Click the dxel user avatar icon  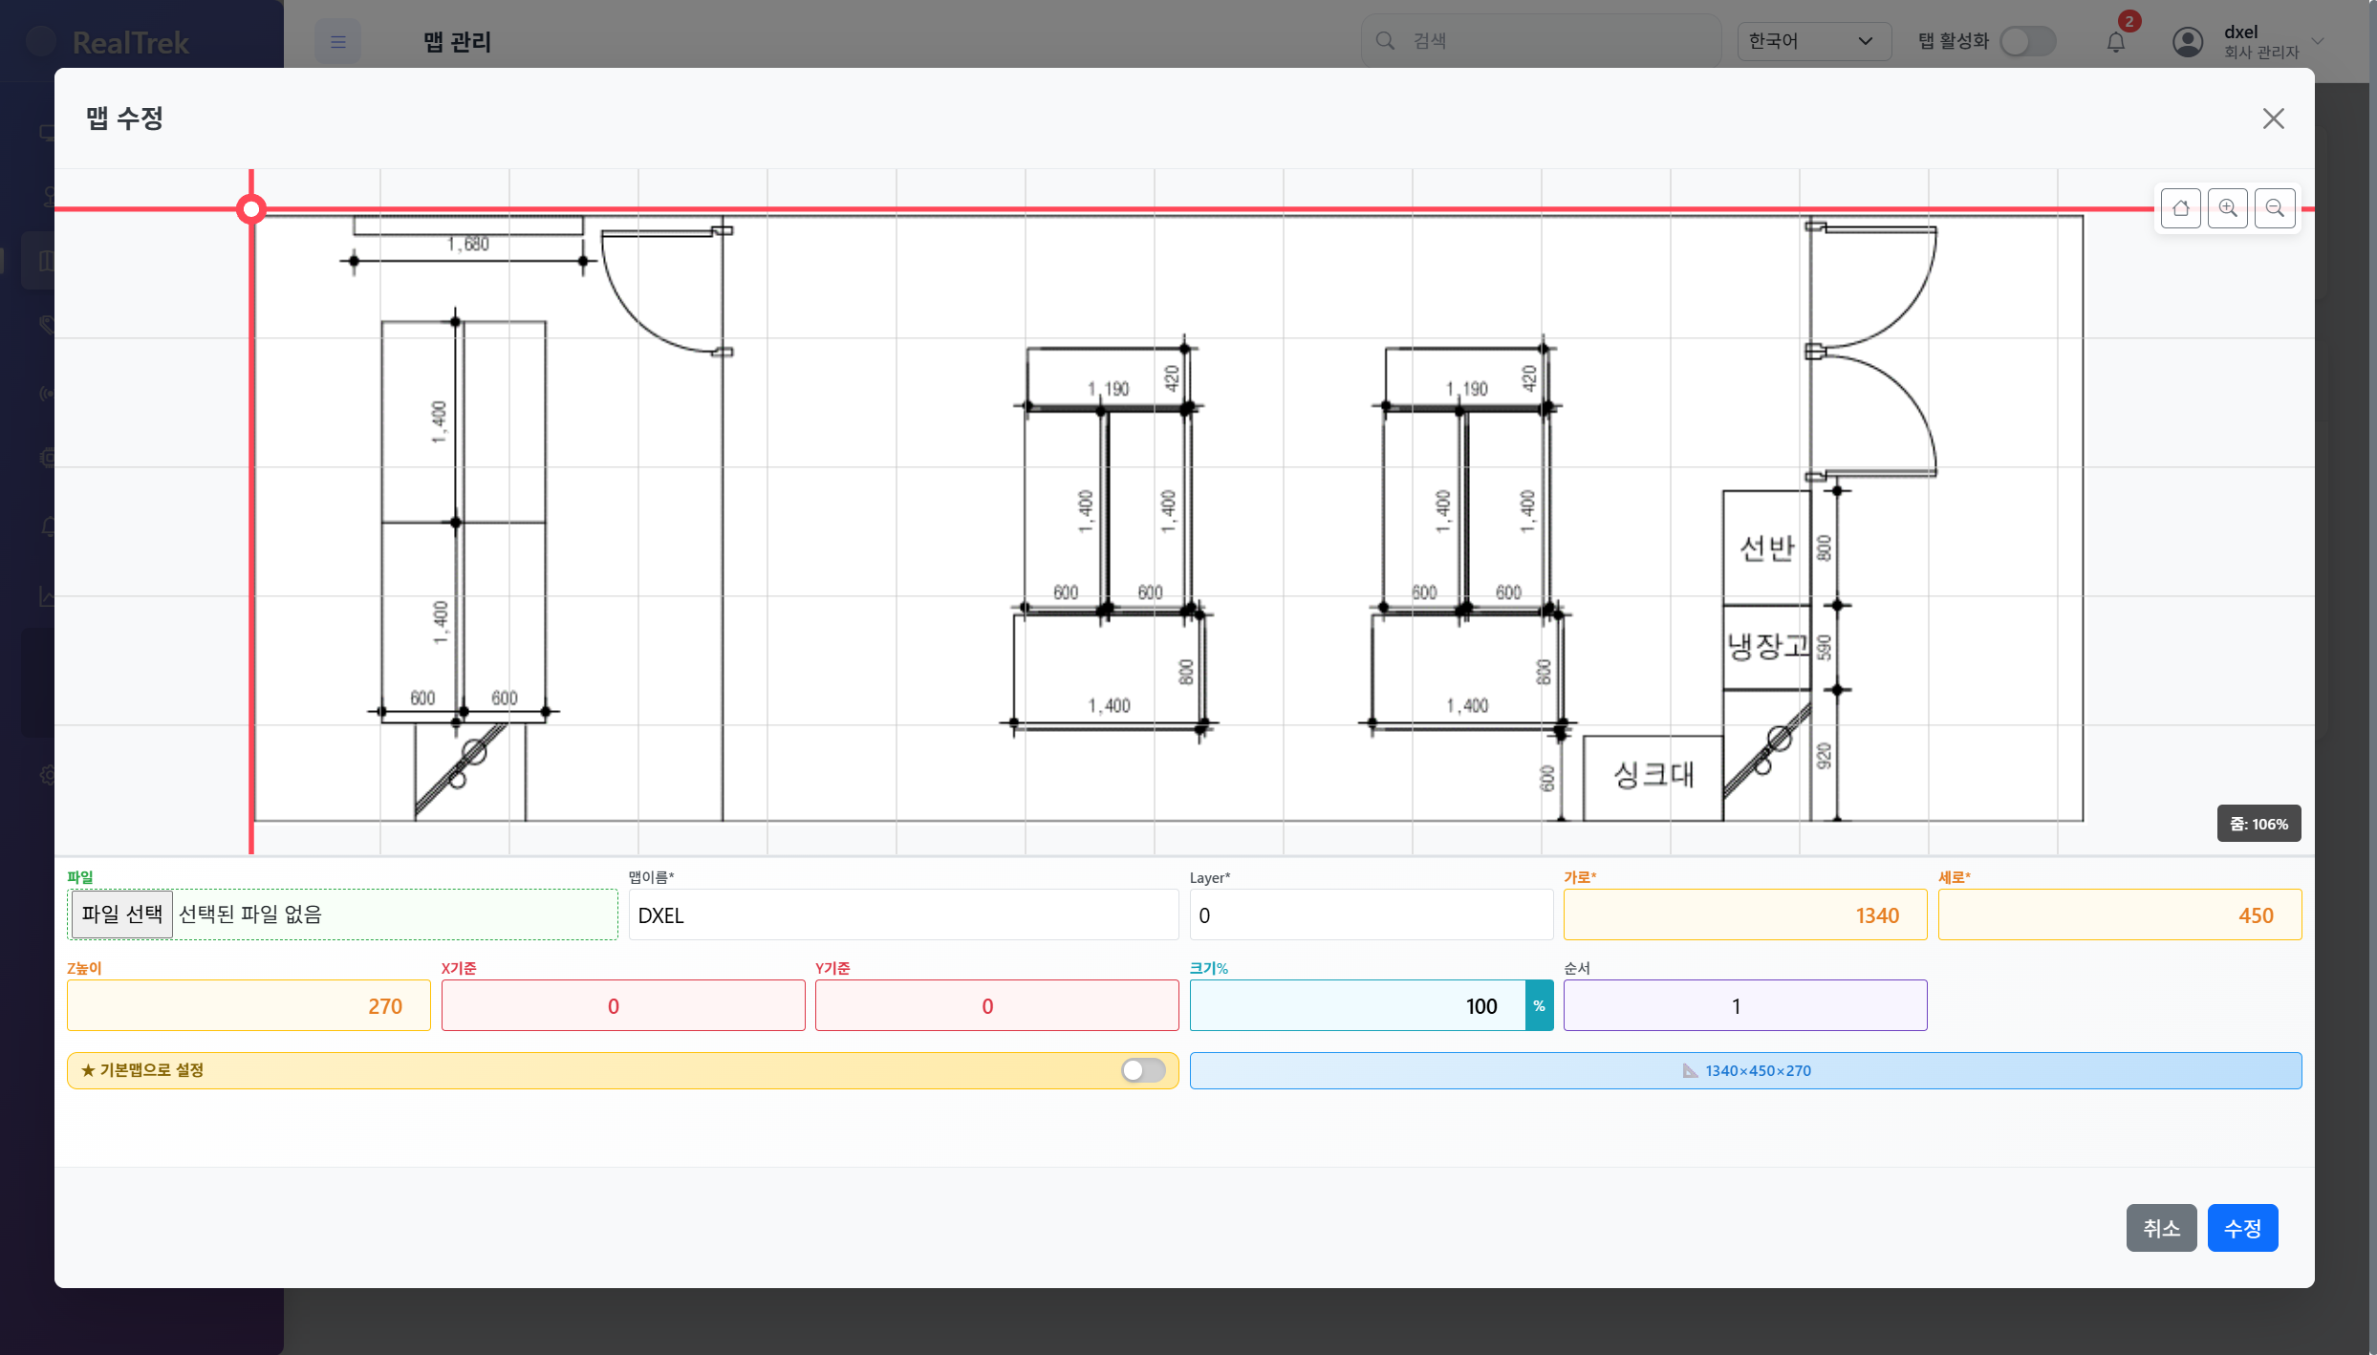click(x=2188, y=42)
